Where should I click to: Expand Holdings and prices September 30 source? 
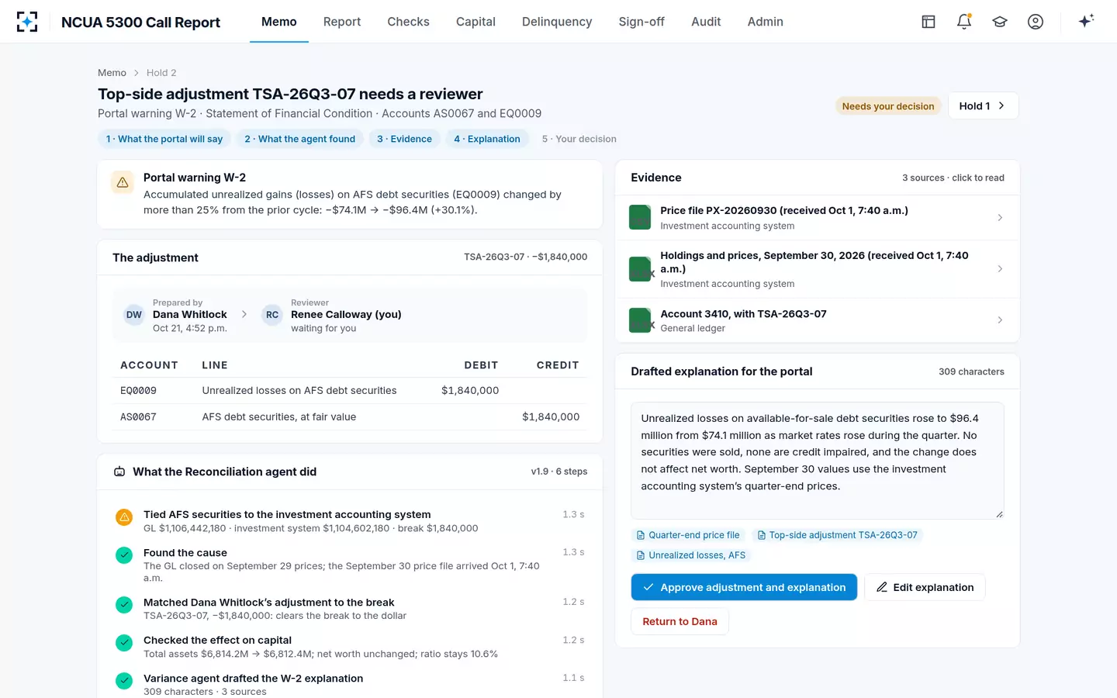817,269
